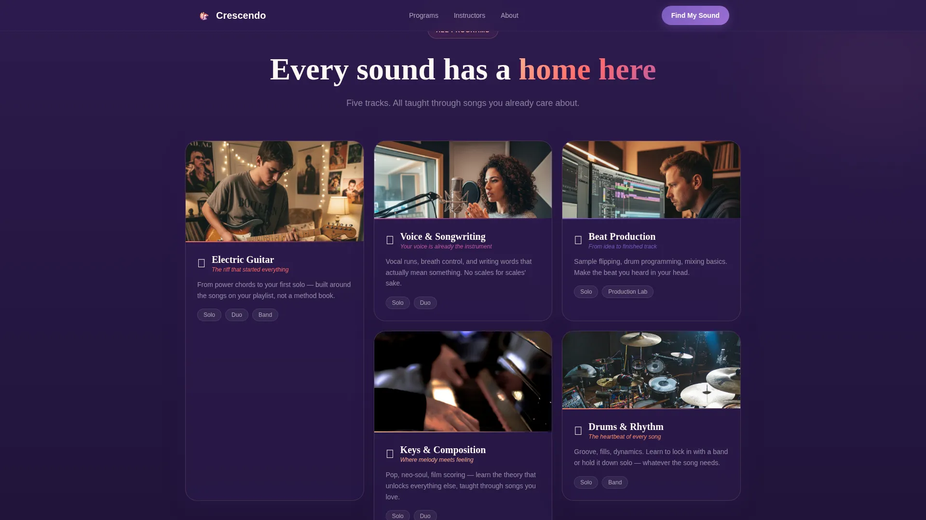This screenshot has width=926, height=520.
Task: Open the About link in navigation
Action: pyautogui.click(x=509, y=15)
